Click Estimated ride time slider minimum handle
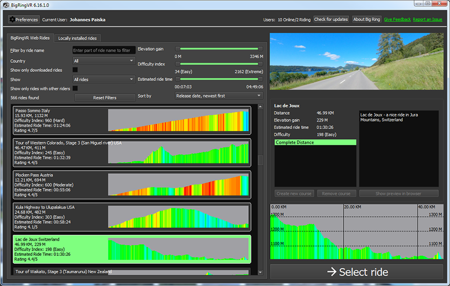 [178, 79]
